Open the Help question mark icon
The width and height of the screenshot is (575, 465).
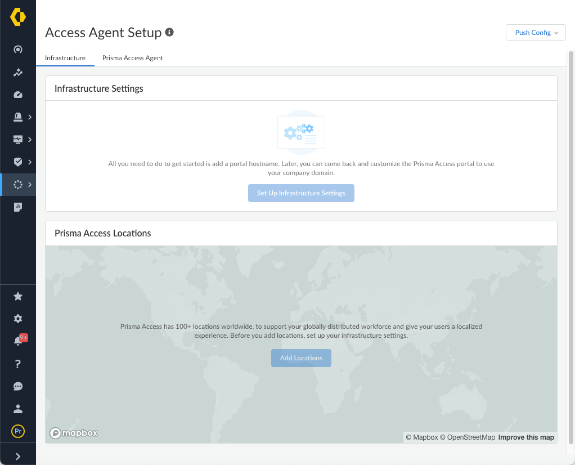(x=17, y=364)
